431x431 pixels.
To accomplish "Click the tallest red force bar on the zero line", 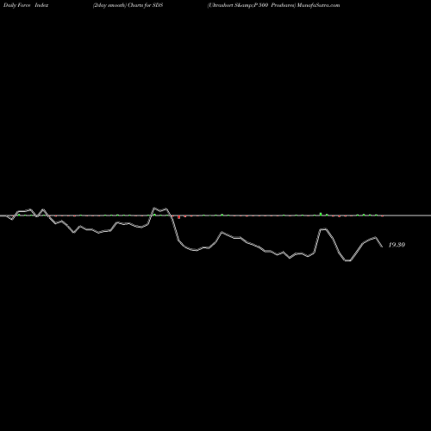I will 178,217.
